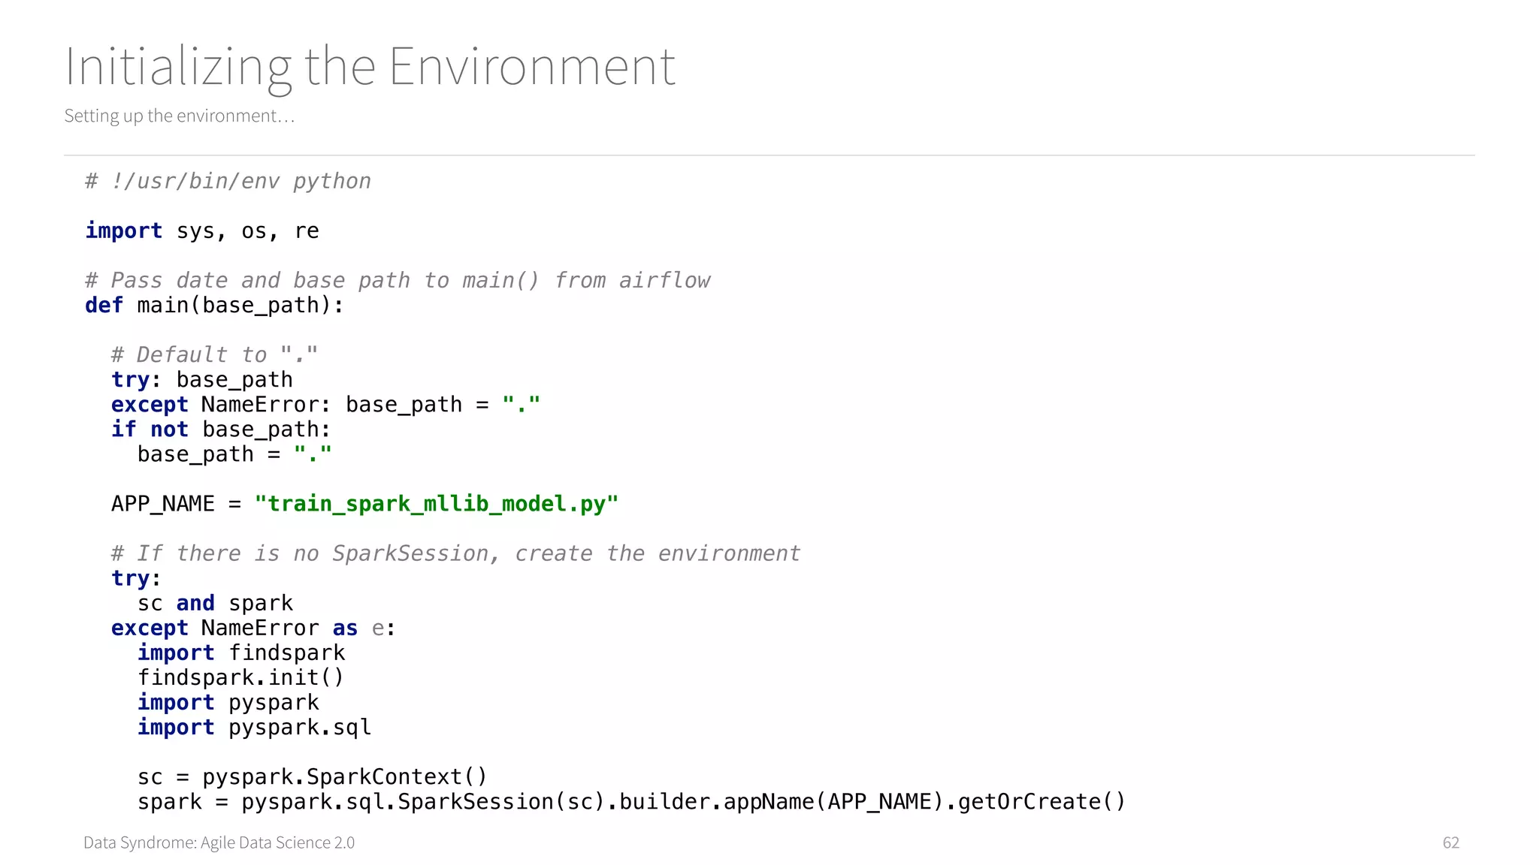Click the string "train_spark_mllib_model.py"
This screenshot has width=1539, height=865.
click(x=437, y=503)
